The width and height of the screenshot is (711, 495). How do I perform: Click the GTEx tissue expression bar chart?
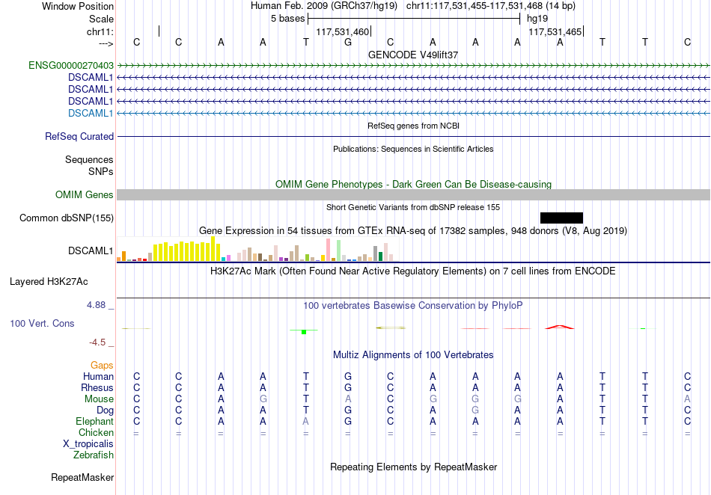pos(257,249)
